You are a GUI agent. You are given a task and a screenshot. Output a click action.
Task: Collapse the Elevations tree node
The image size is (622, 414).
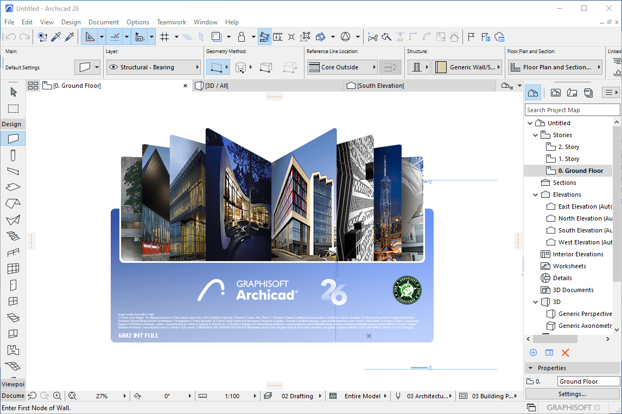click(x=535, y=195)
